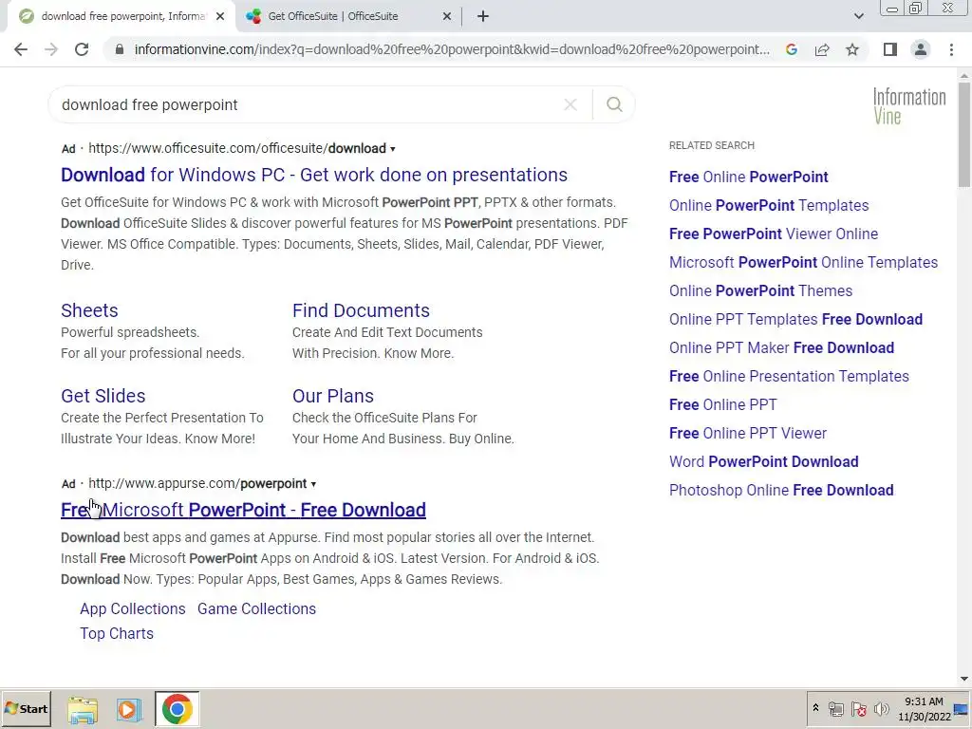Open the Information Vine logo
This screenshot has height=729, width=972.
[908, 106]
